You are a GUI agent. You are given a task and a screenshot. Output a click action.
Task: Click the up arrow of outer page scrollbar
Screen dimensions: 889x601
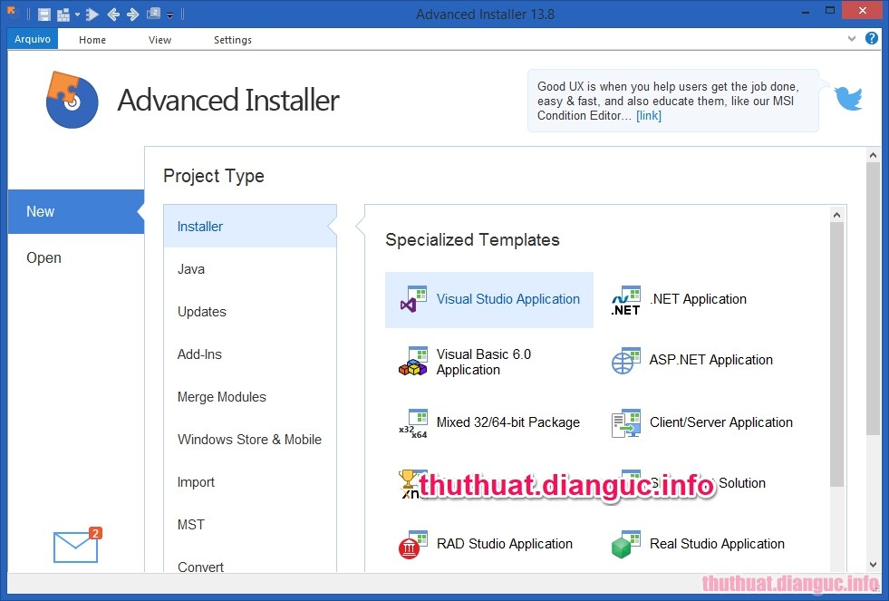point(873,155)
